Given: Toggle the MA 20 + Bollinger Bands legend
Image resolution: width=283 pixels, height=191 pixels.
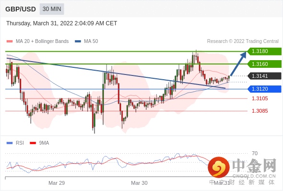Looking at the screenshot, I should click(x=38, y=42).
